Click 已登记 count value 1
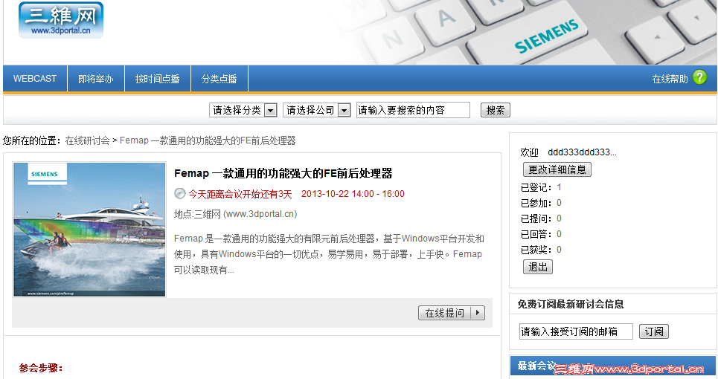Image resolution: width=718 pixels, height=379 pixels. 559,187
